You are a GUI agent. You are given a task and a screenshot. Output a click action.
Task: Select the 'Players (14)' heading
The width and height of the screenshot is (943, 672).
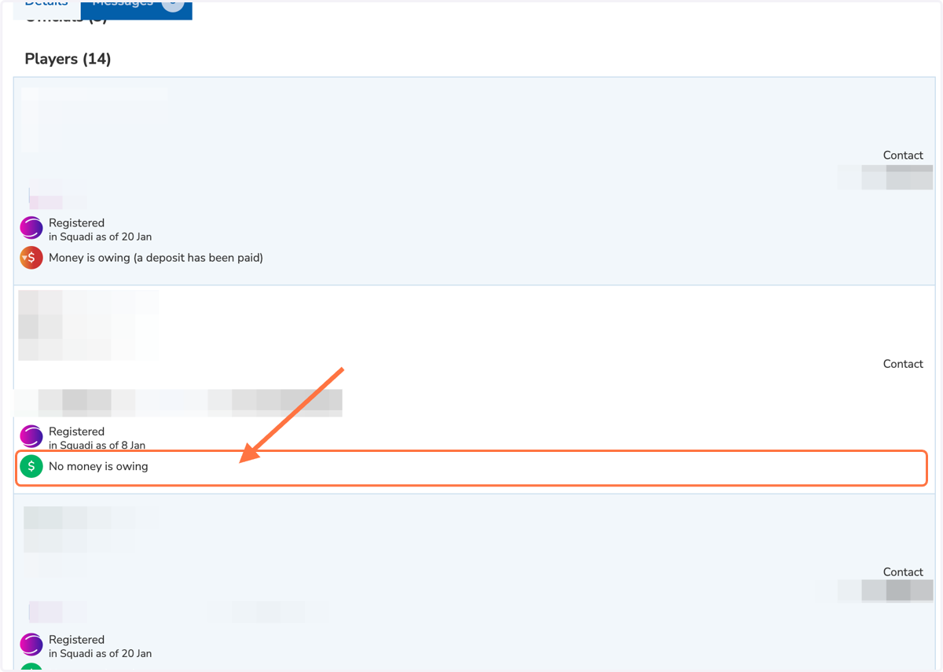coord(68,59)
